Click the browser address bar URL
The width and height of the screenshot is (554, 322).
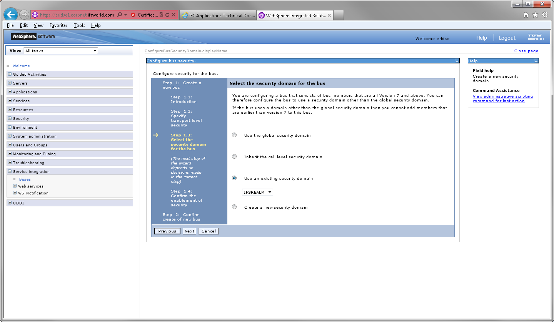point(77,15)
